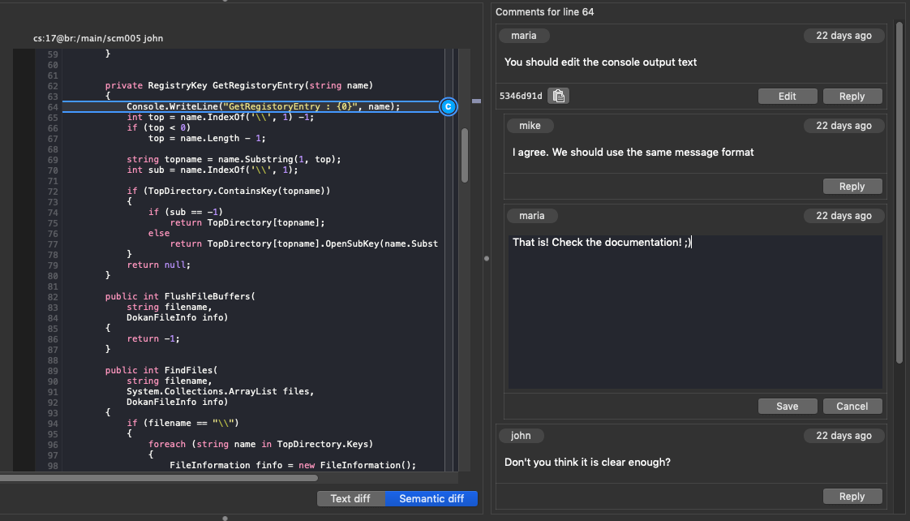Cancel editing the documentation comment

pyautogui.click(x=852, y=406)
